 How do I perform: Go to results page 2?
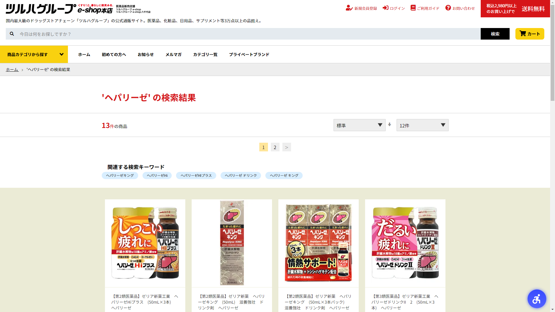point(275,147)
